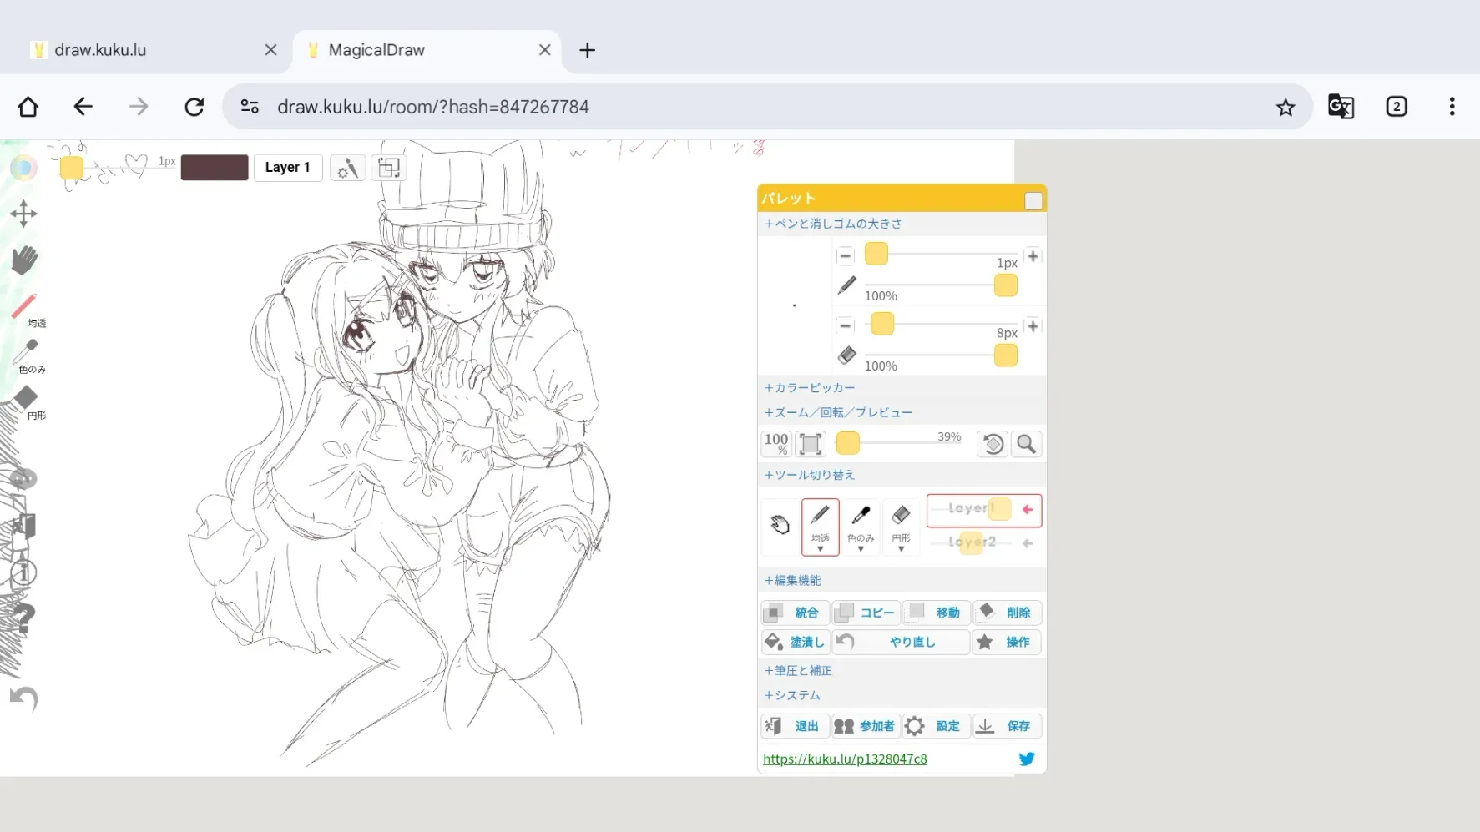1480x832 pixels.
Task: Click the 統合 merge layers button
Action: pos(795,613)
